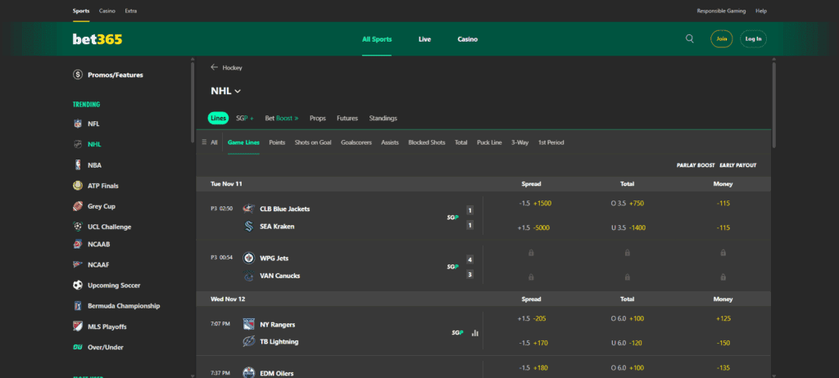Click the NHL logo icon in sidebar
The width and height of the screenshot is (839, 378).
tap(78, 144)
